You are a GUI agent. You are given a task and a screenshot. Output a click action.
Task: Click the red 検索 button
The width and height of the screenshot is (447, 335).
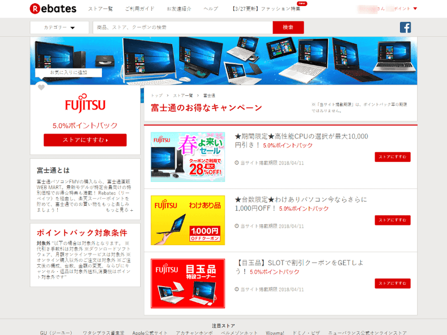288,27
